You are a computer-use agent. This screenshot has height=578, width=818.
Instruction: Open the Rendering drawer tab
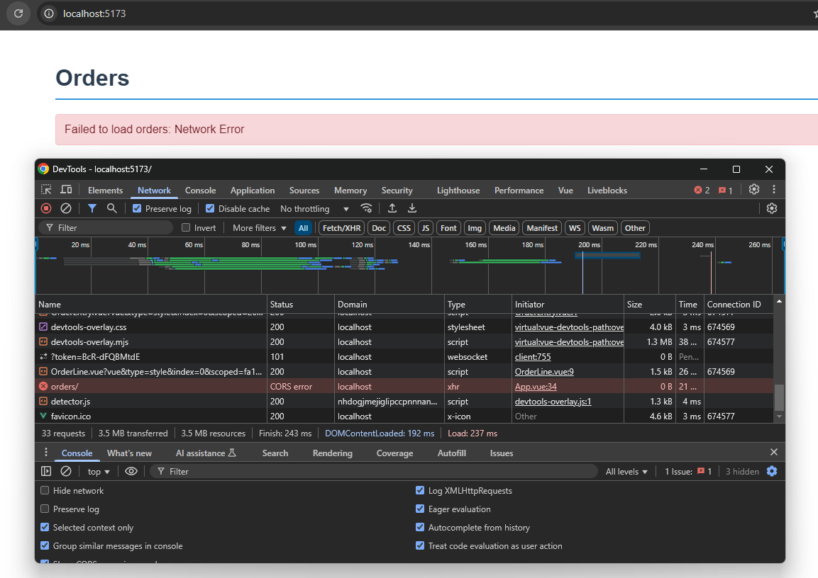(332, 453)
